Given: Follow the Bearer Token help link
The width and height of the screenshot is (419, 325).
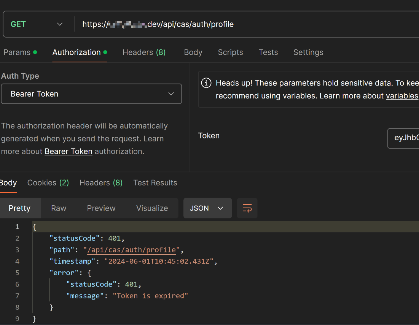Looking at the screenshot, I should pos(69,151).
